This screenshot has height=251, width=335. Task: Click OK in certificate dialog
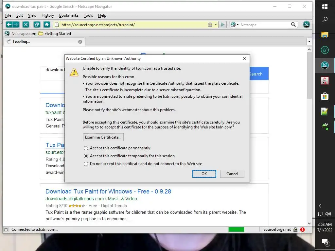tap(204, 174)
